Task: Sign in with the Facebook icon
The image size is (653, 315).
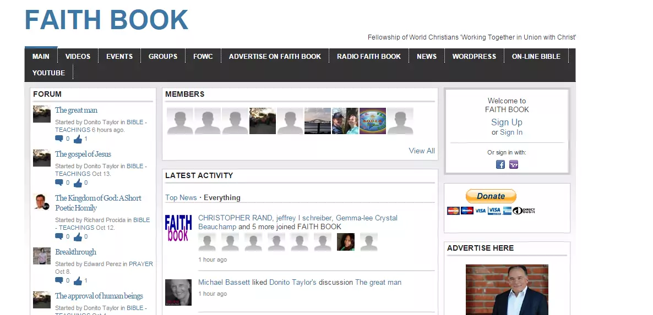Action: point(500,164)
